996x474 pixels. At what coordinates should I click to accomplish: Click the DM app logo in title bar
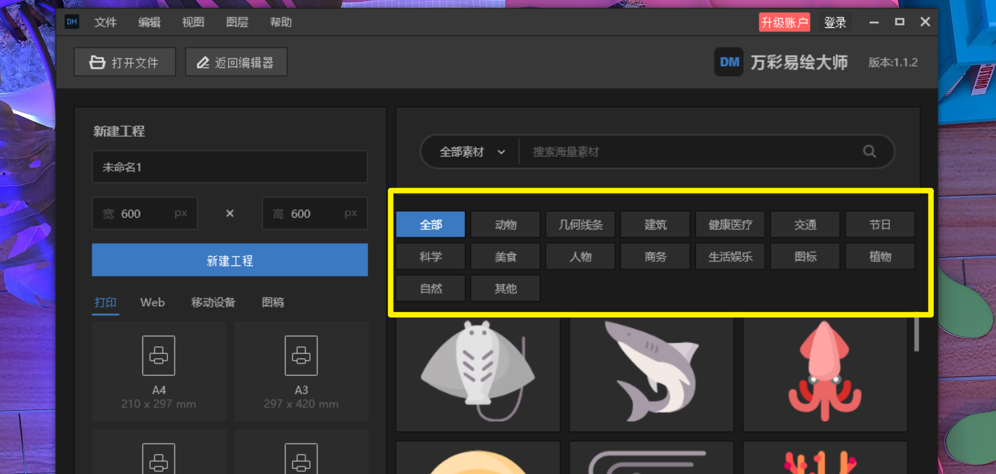click(72, 22)
